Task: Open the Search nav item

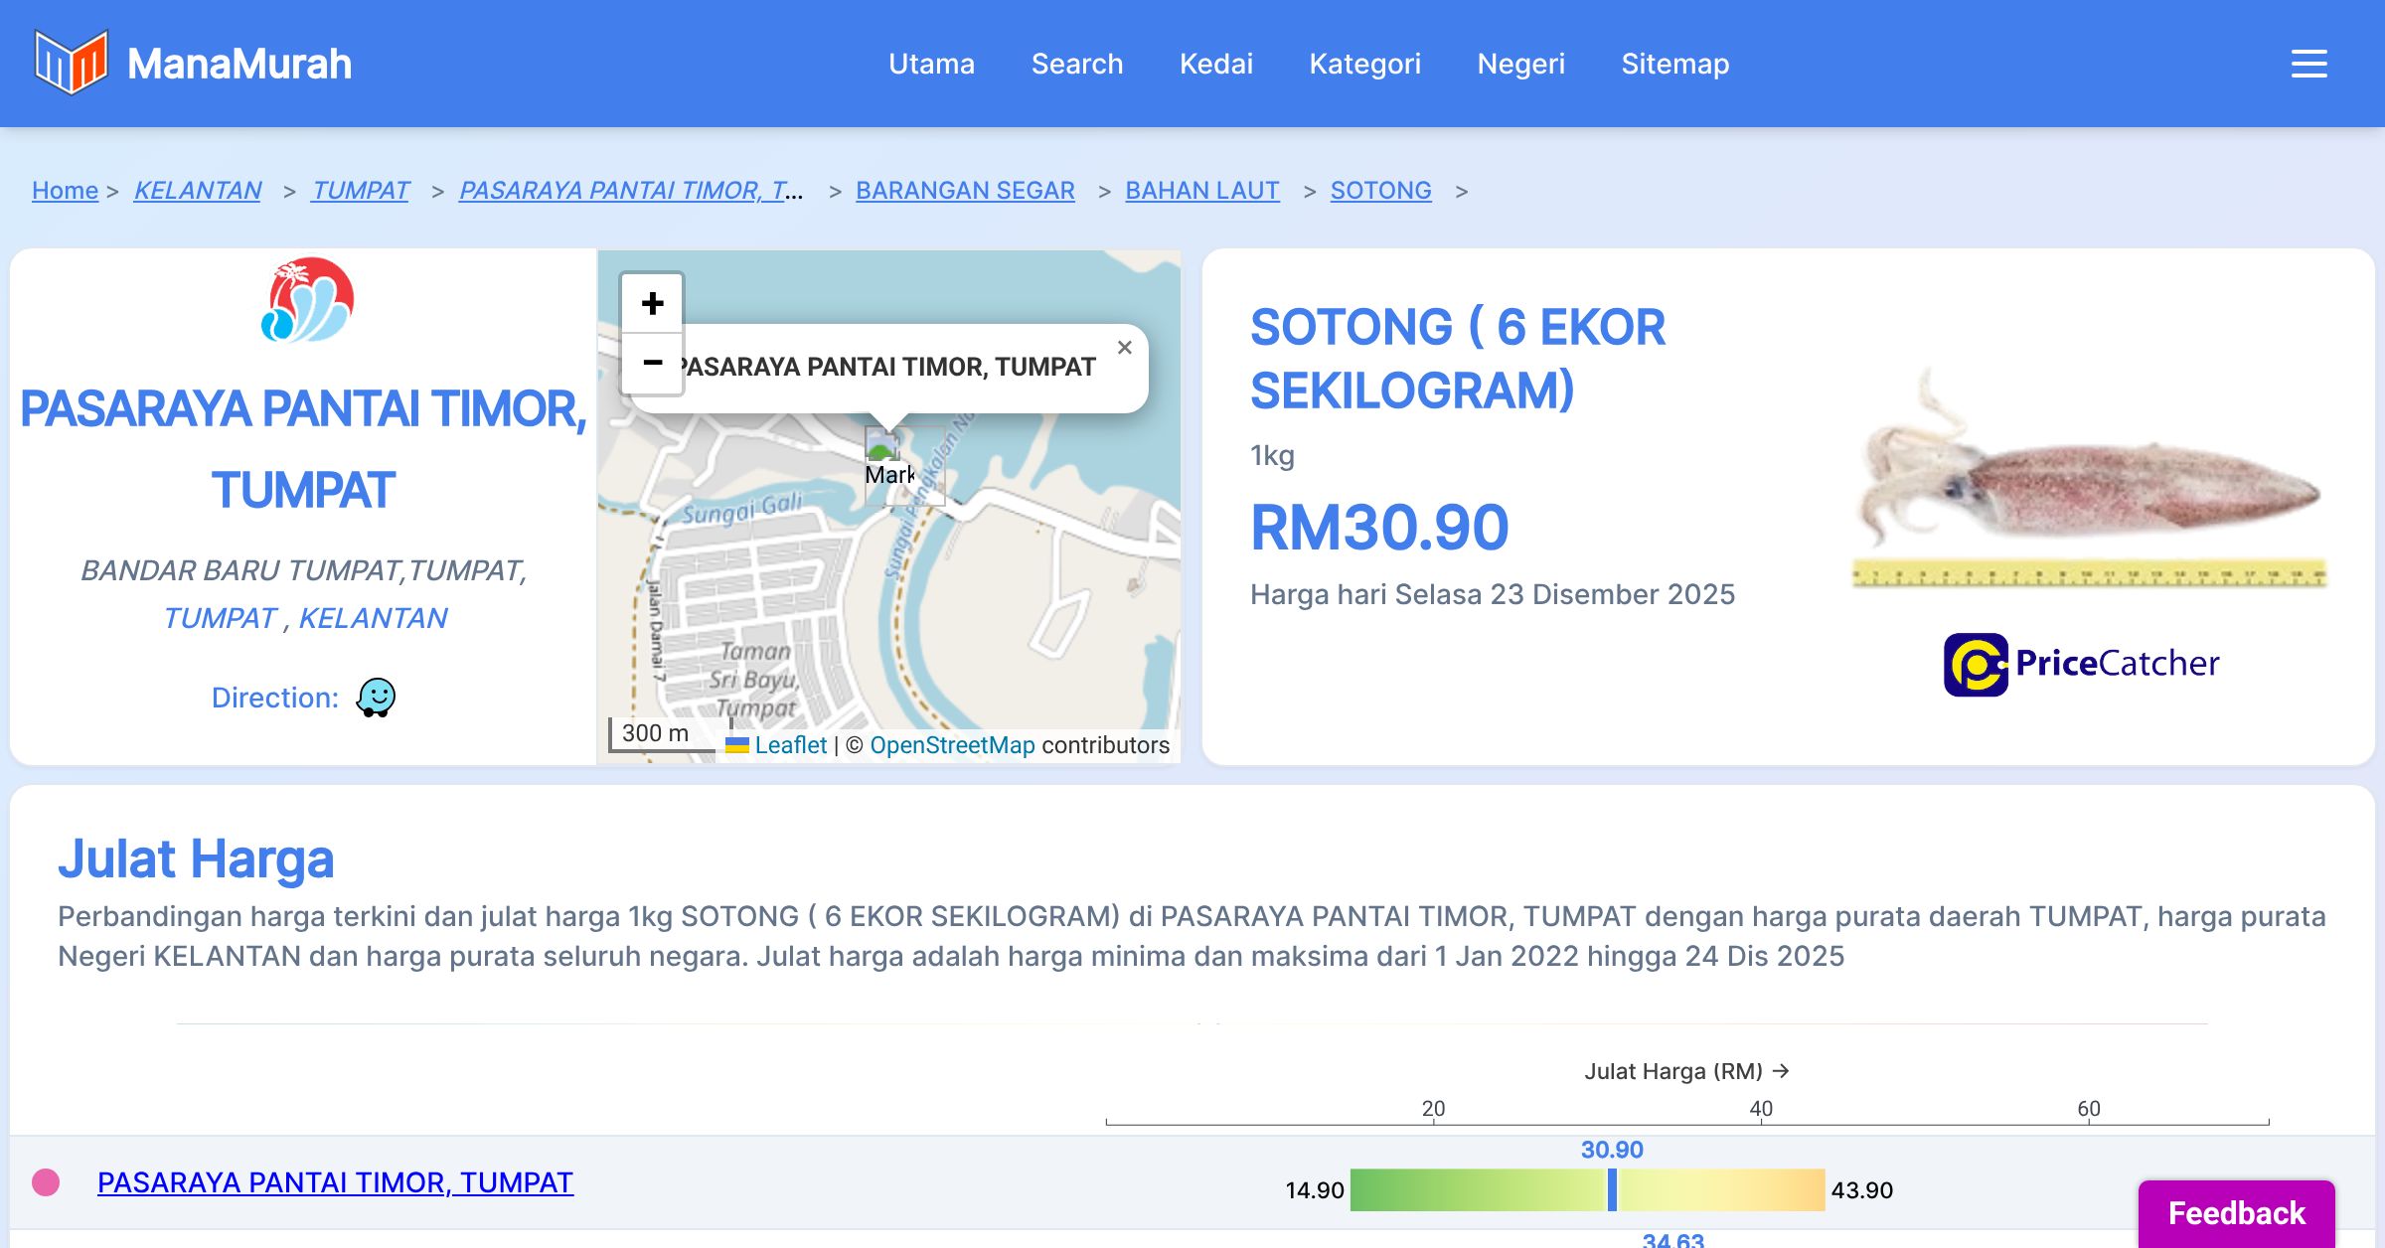Action: click(x=1076, y=64)
